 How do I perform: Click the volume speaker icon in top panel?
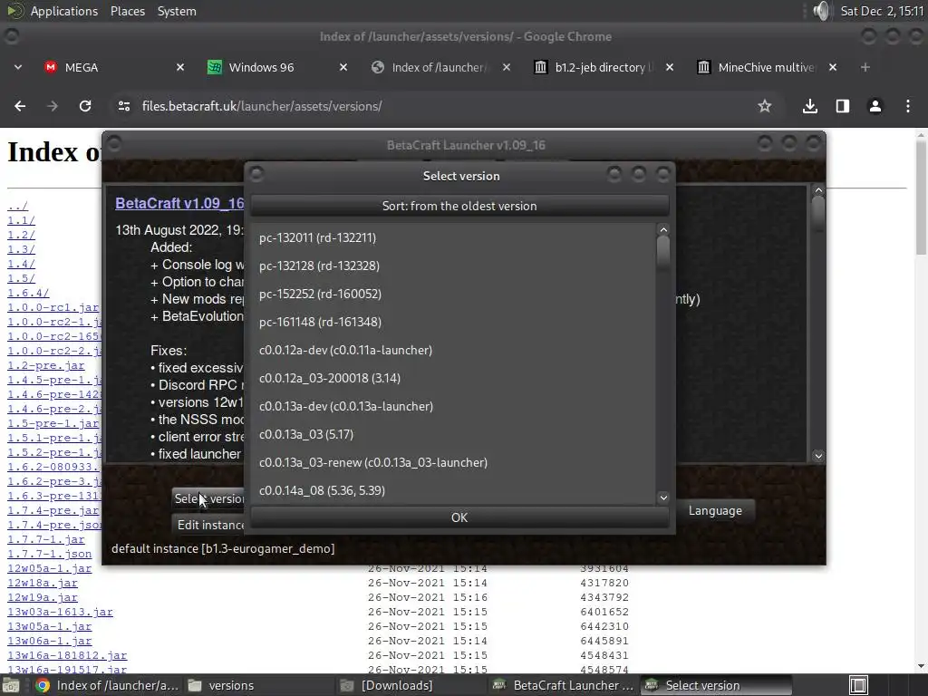tap(821, 11)
